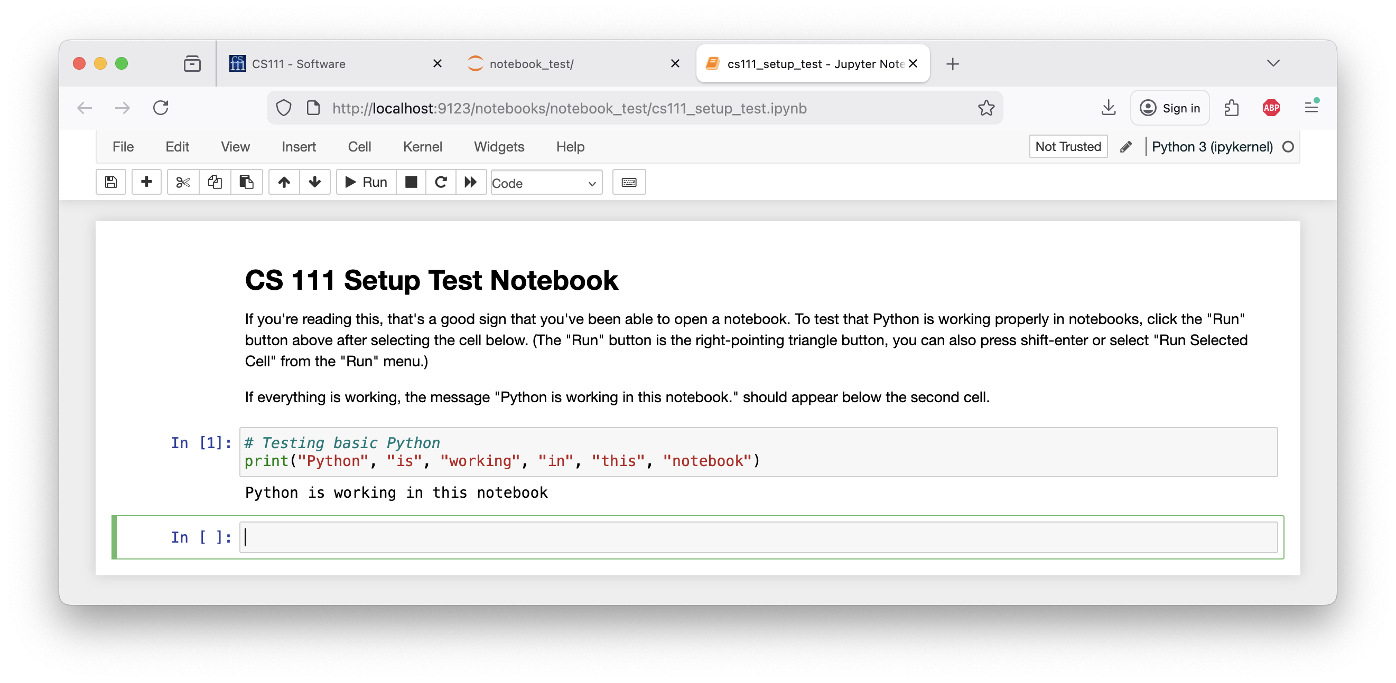
Task: Insert a new cell with the plus button
Action: pyautogui.click(x=146, y=183)
